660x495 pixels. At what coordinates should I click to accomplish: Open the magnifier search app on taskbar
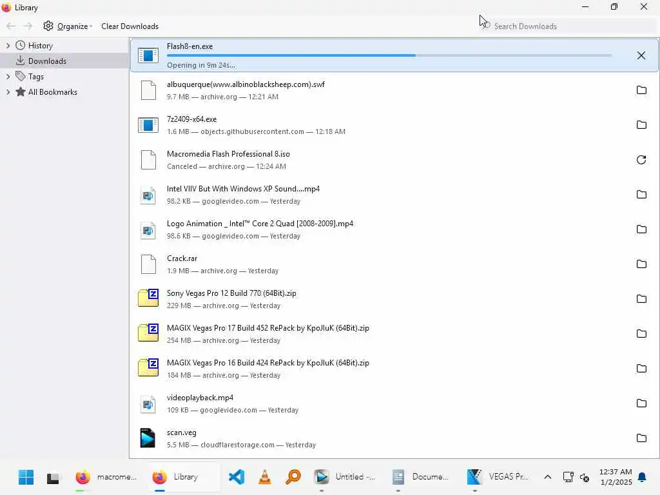[293, 477]
